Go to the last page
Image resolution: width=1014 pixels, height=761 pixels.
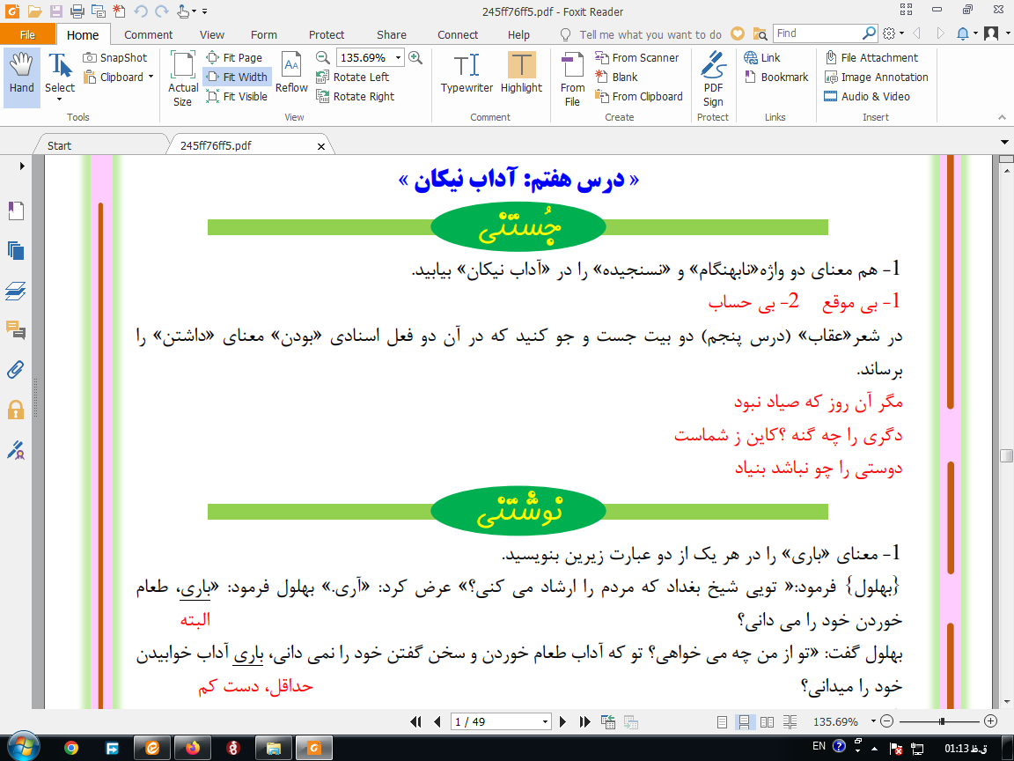pyautogui.click(x=584, y=721)
